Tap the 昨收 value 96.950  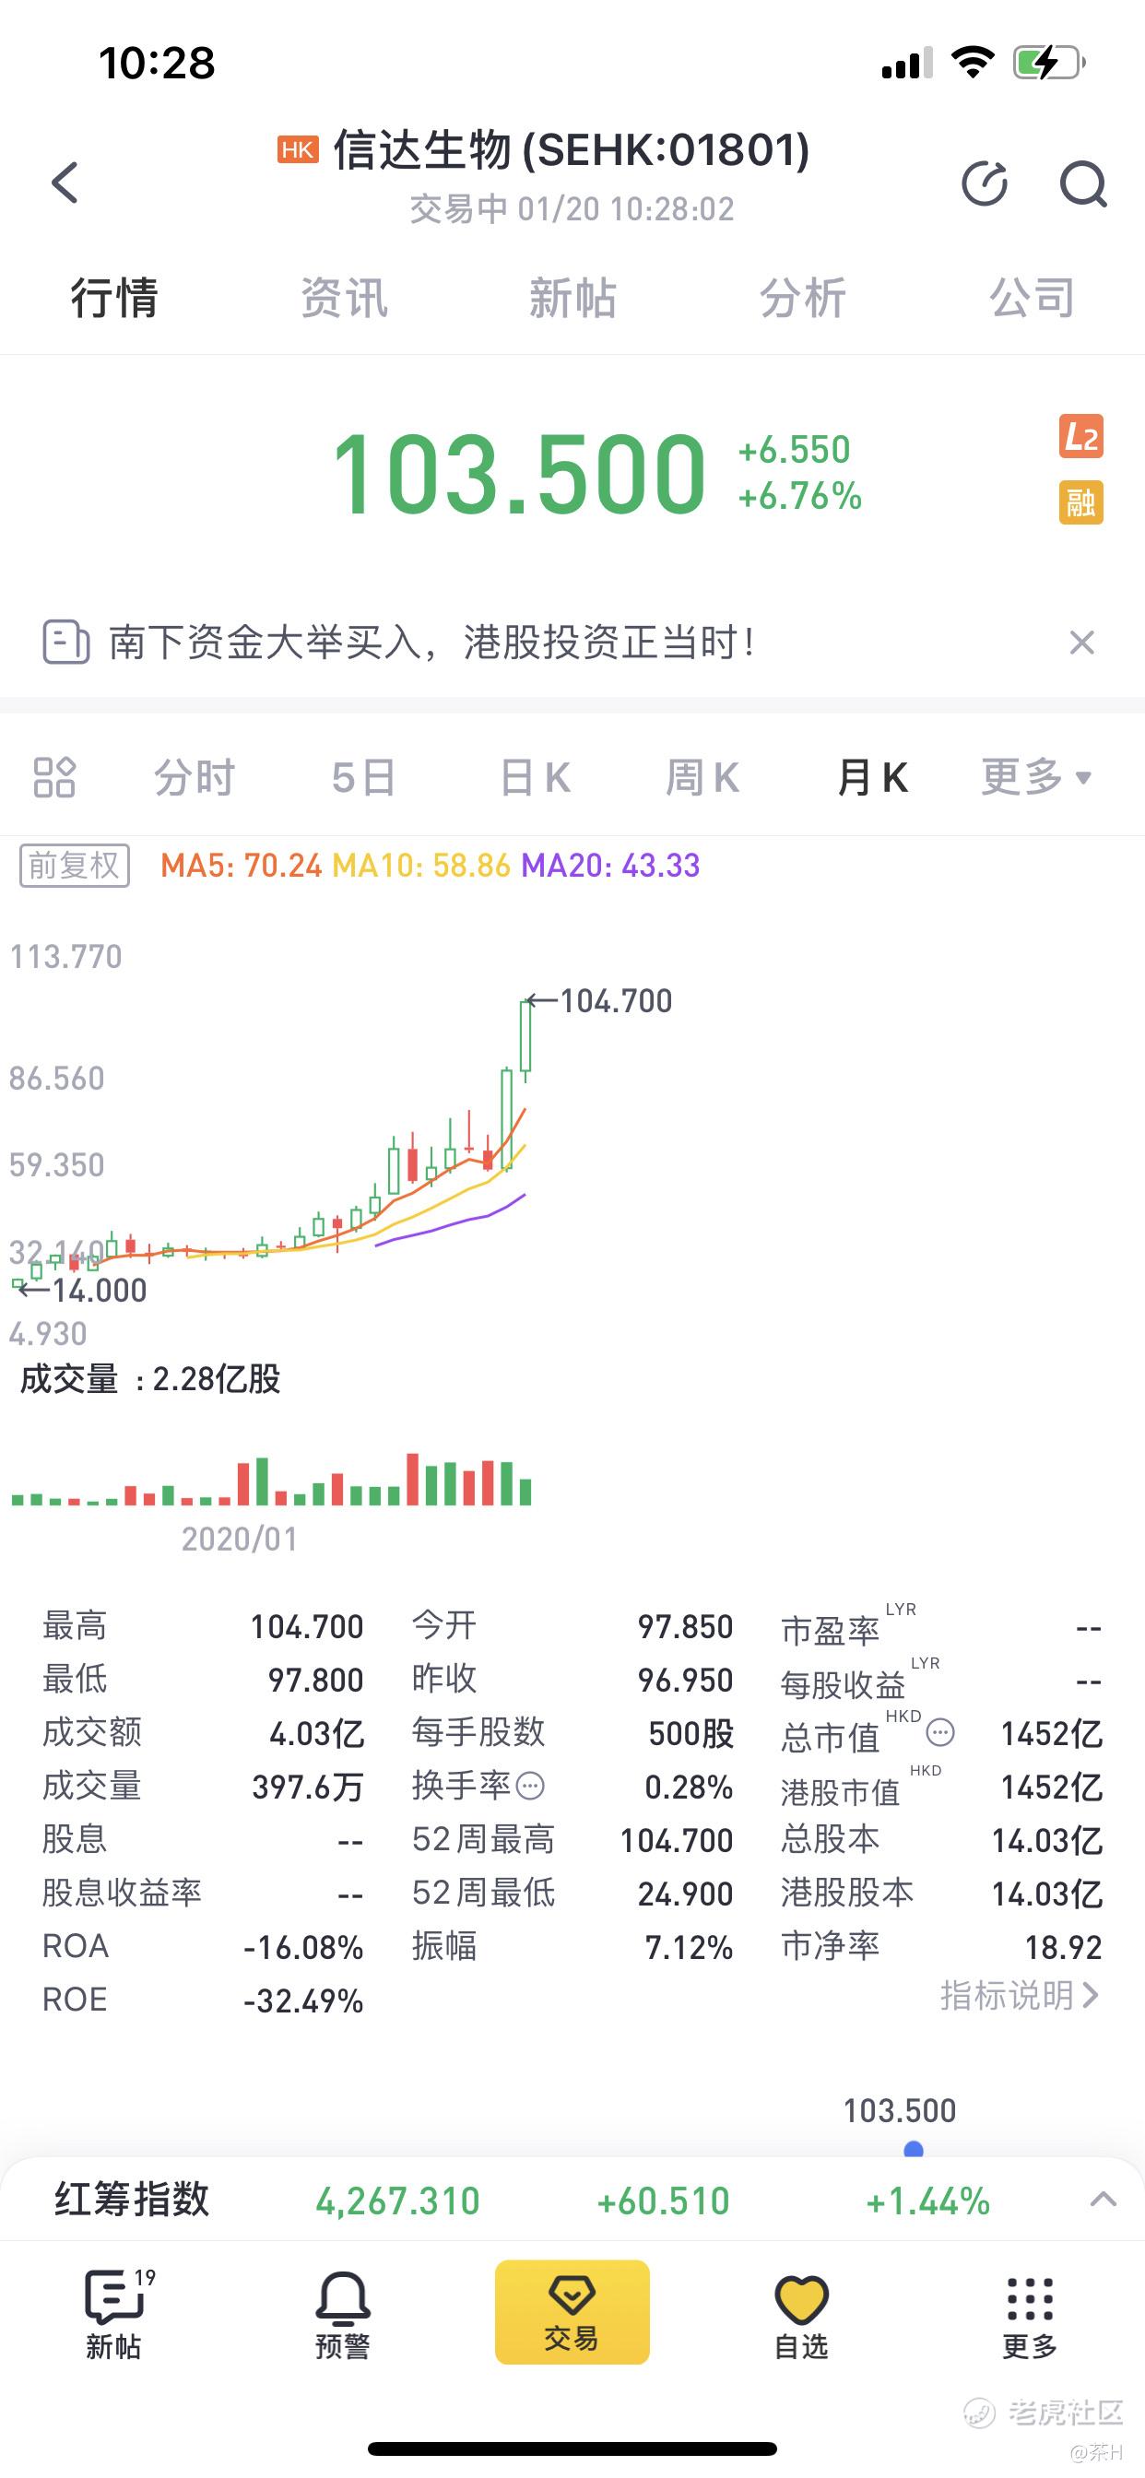(x=685, y=1681)
